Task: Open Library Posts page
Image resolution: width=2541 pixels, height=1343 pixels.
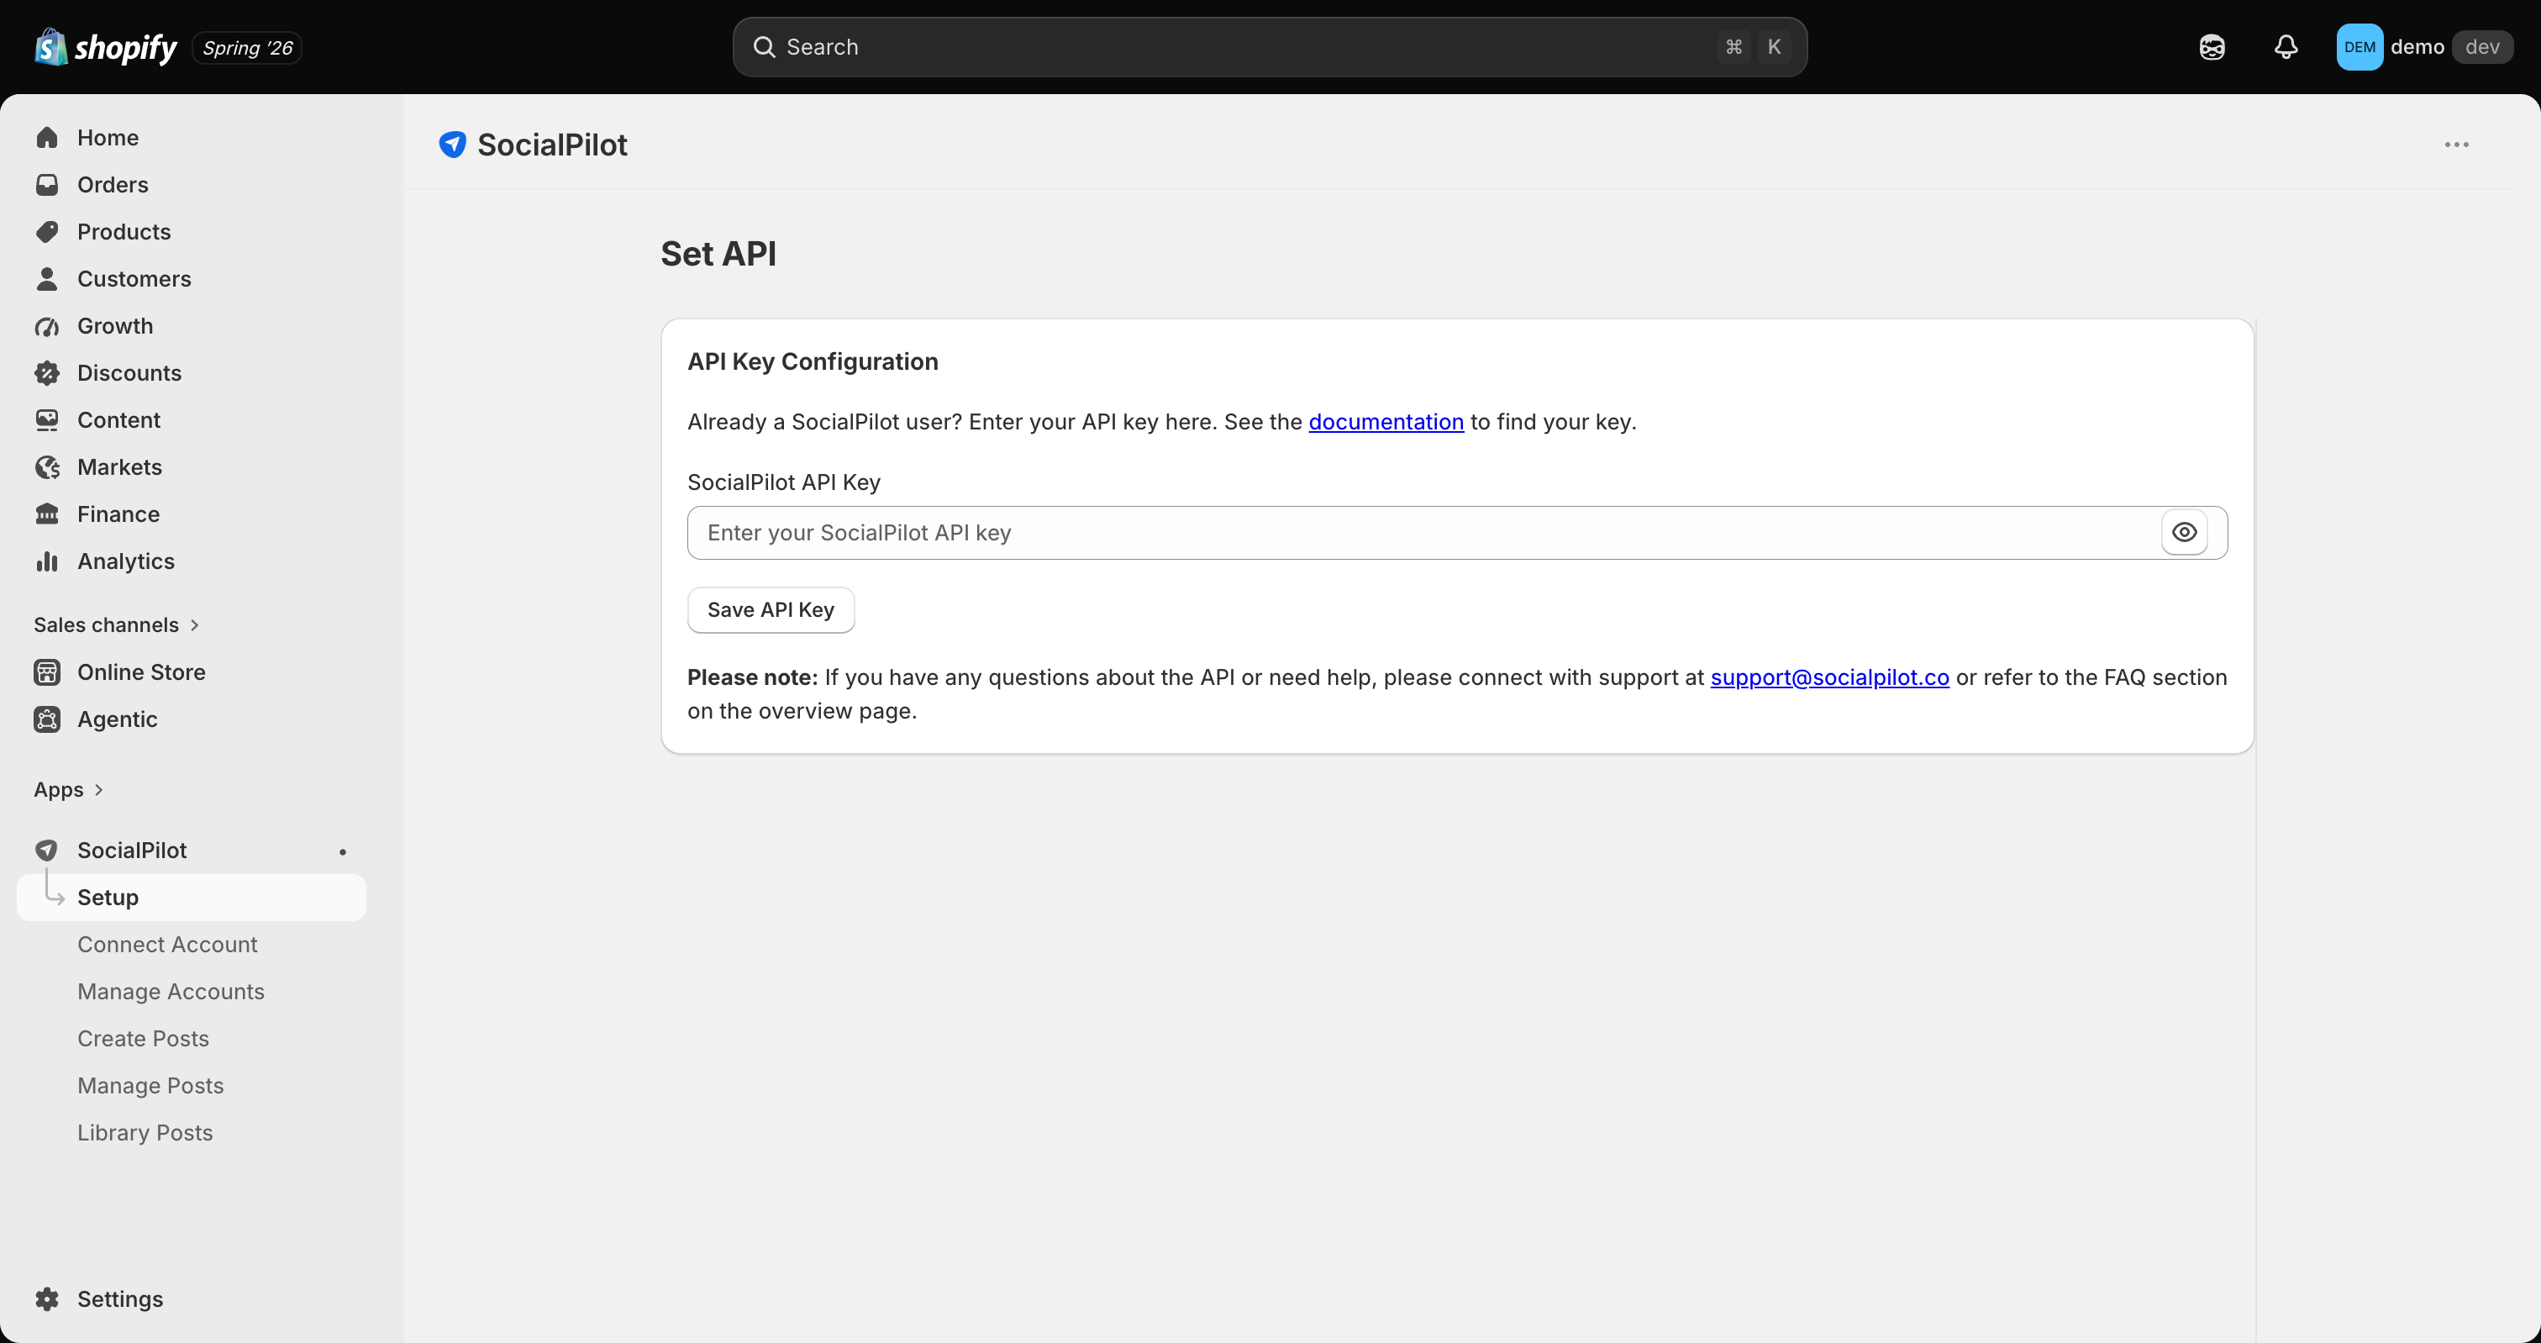Action: [145, 1133]
